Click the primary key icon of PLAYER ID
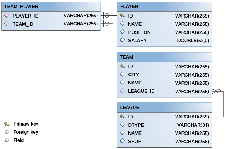Image resolution: width=225 pixels, height=149 pixels. (x=123, y=15)
